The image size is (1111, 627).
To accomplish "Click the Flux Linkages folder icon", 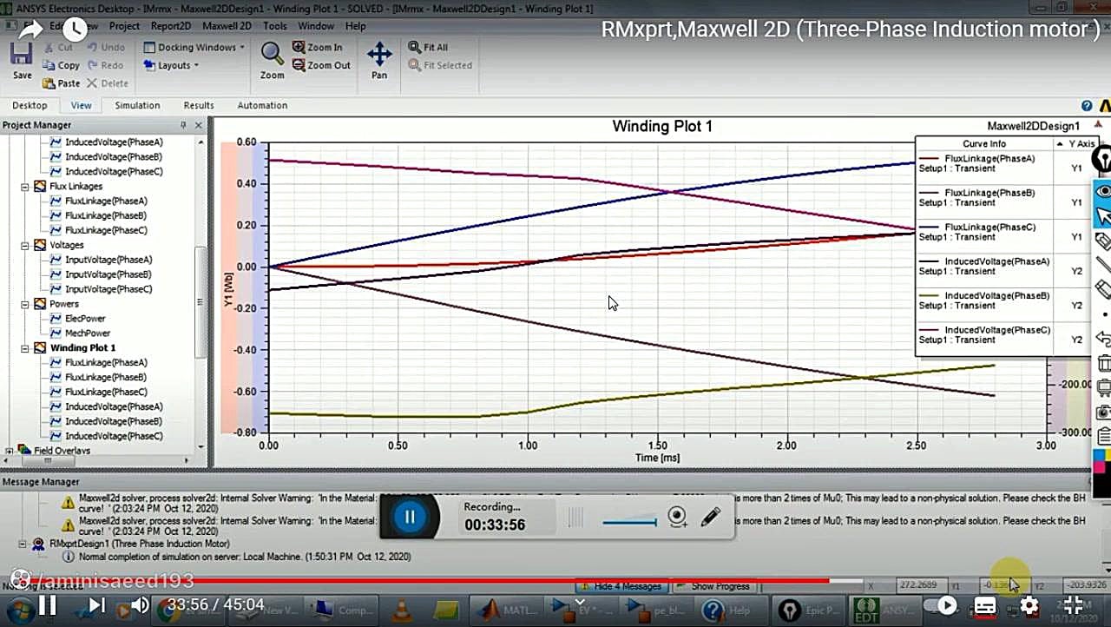I will pos(40,187).
